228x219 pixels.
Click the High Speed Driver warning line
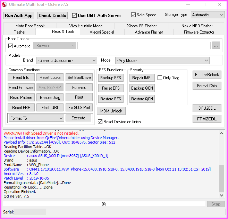pos(41,133)
